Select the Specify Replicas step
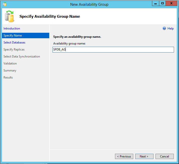The width and height of the screenshot is (179, 164). (14, 49)
